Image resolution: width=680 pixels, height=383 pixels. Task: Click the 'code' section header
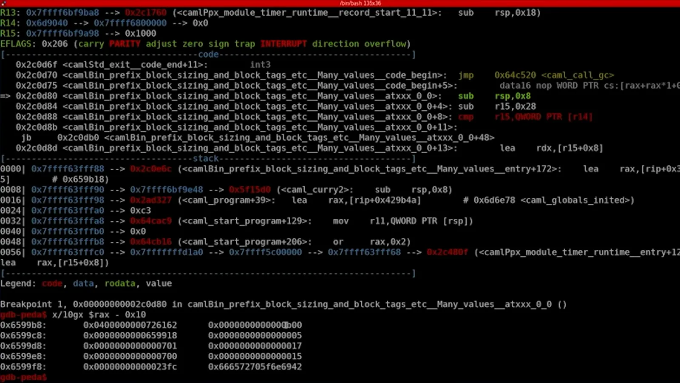208,54
